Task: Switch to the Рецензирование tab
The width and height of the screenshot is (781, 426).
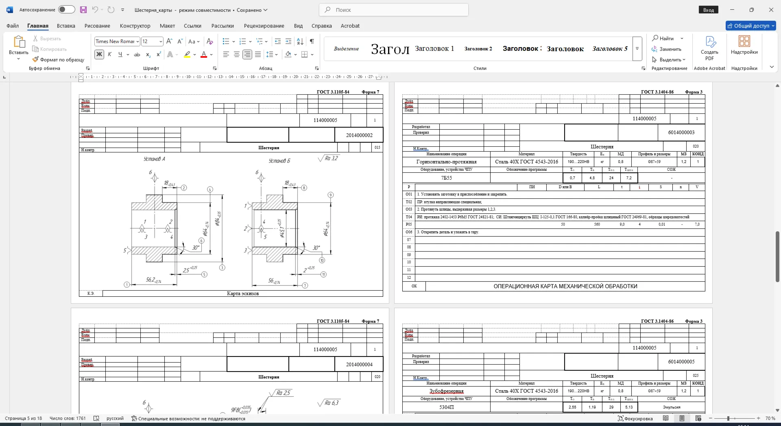Action: pyautogui.click(x=264, y=26)
